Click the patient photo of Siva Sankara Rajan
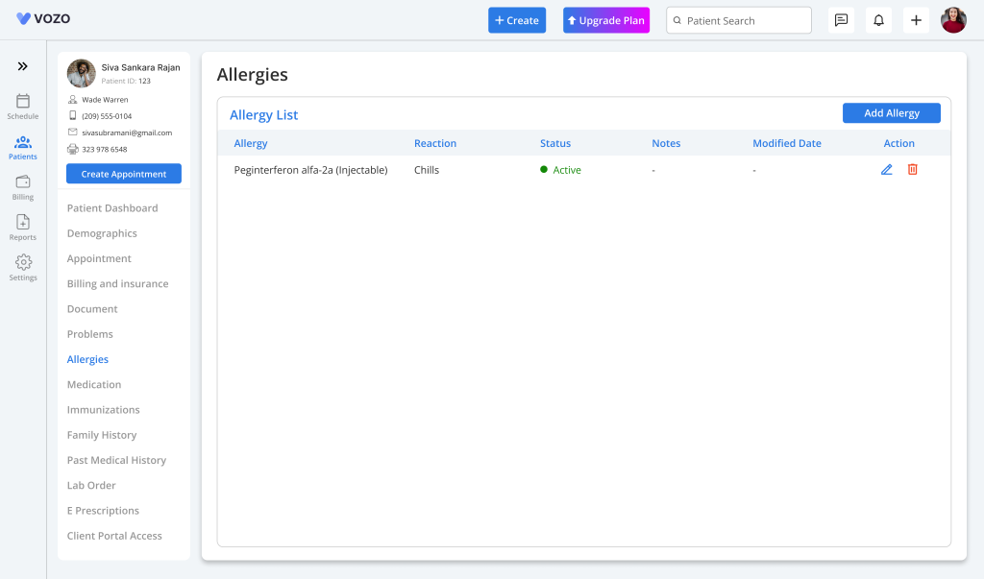This screenshot has width=984, height=579. coord(82,73)
